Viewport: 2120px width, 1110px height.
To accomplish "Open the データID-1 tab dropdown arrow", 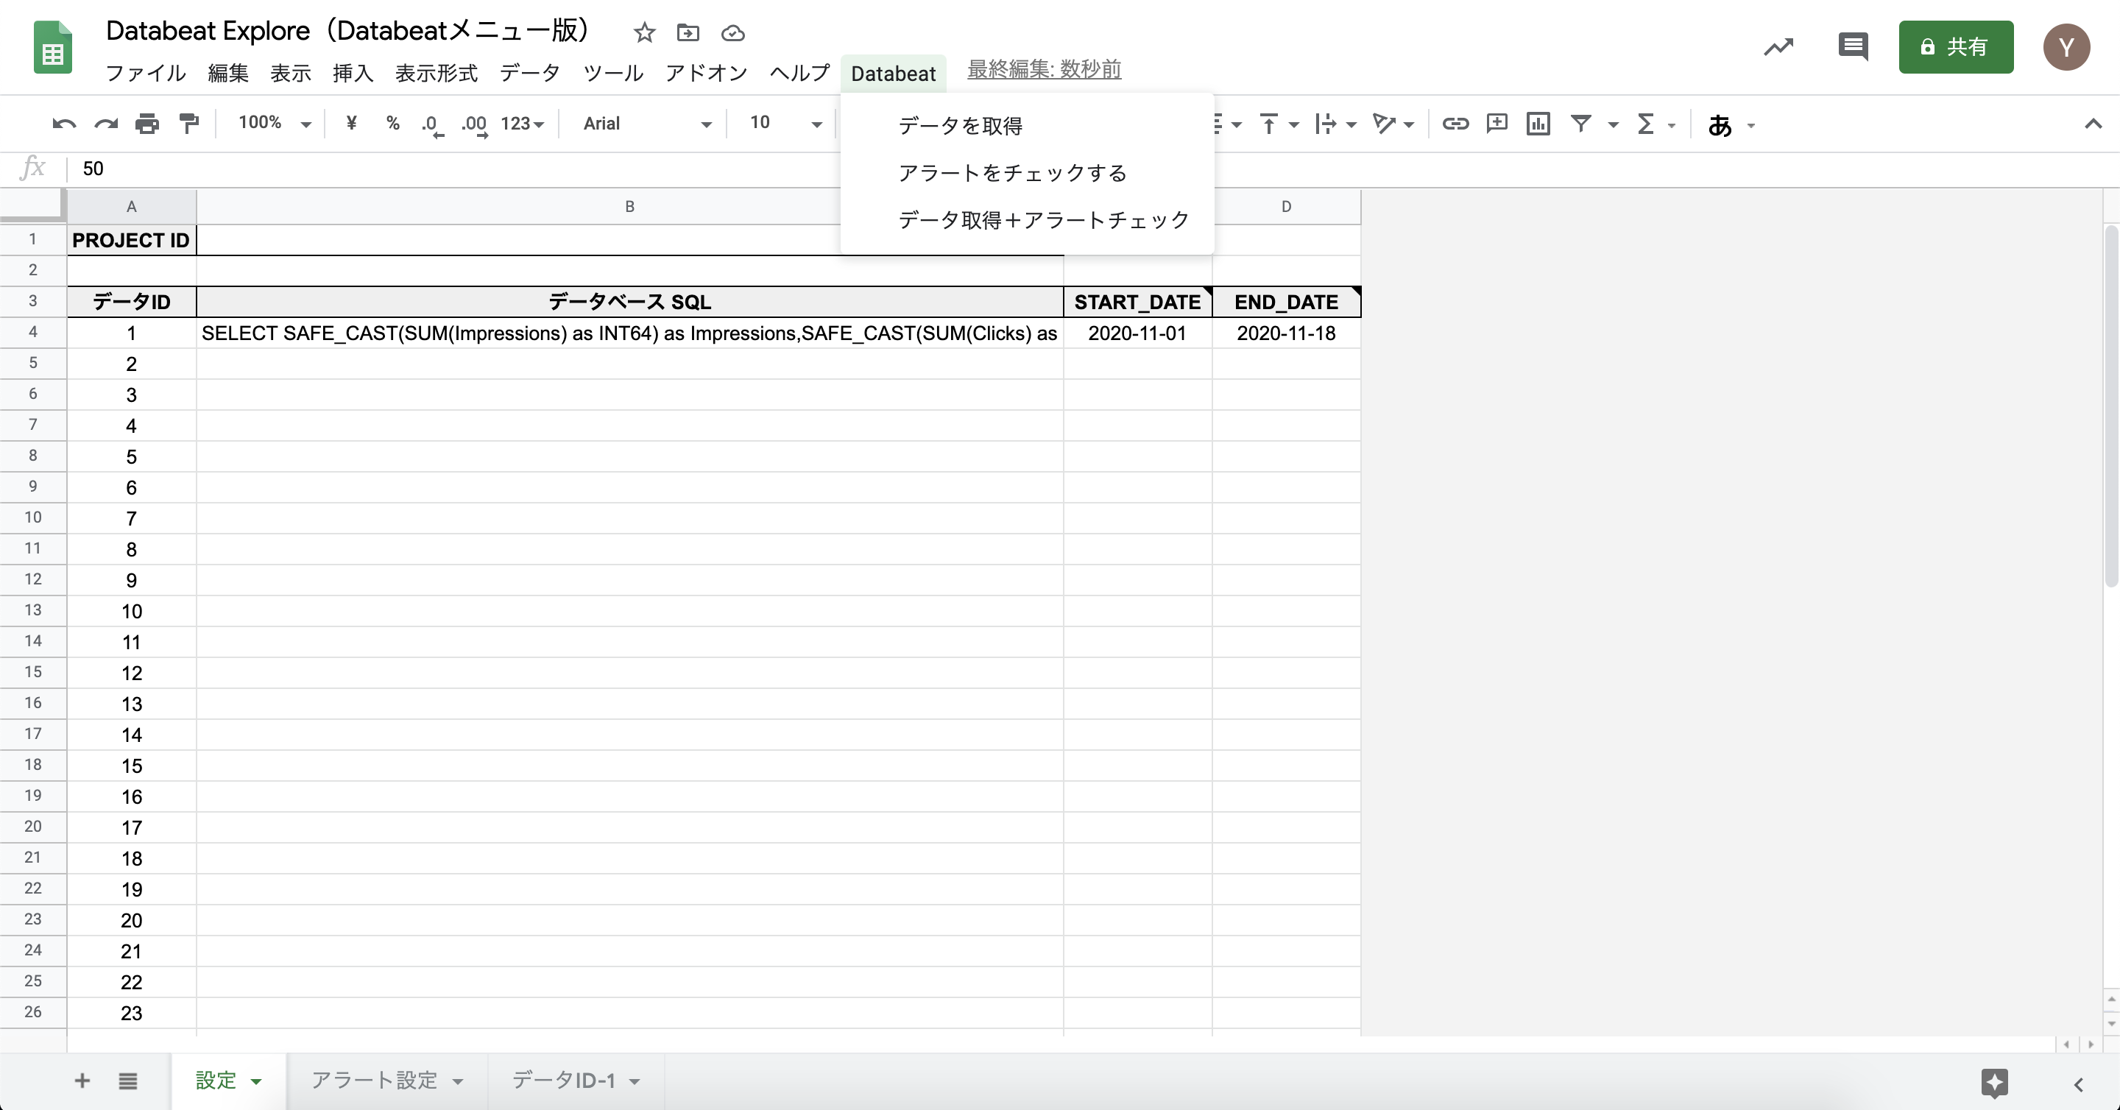I will click(635, 1082).
